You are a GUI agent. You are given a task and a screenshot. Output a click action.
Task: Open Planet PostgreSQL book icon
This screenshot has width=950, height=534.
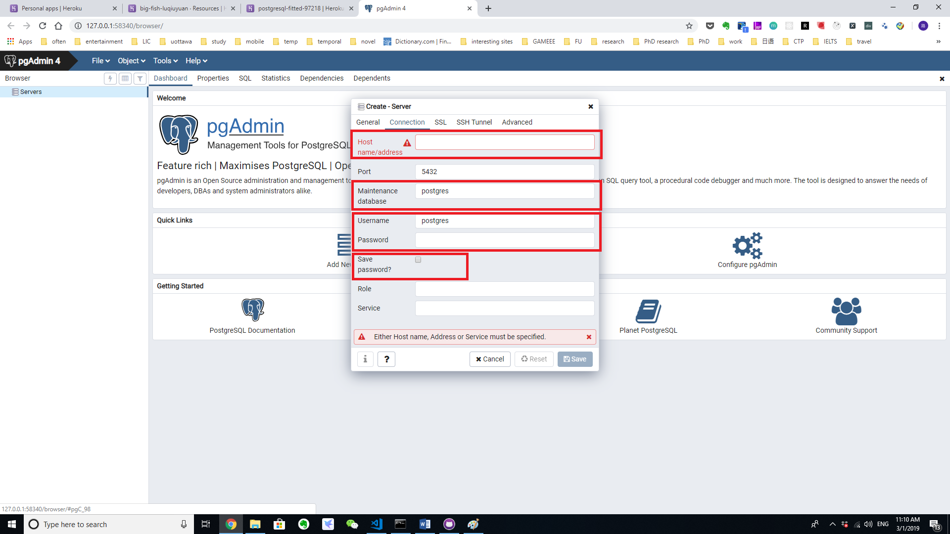(648, 311)
